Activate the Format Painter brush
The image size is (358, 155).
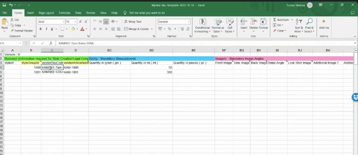(x=12, y=31)
